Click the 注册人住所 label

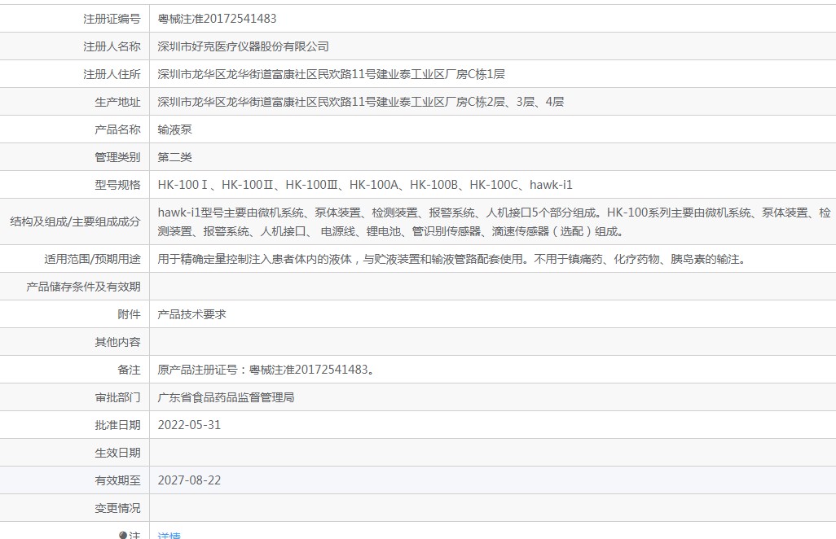coord(112,74)
